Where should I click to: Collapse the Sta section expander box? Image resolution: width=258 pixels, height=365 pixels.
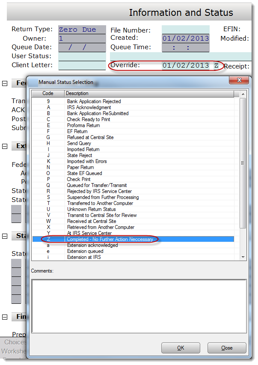point(5,236)
